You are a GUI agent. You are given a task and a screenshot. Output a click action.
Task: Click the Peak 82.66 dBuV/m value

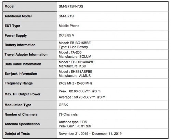[80, 91]
